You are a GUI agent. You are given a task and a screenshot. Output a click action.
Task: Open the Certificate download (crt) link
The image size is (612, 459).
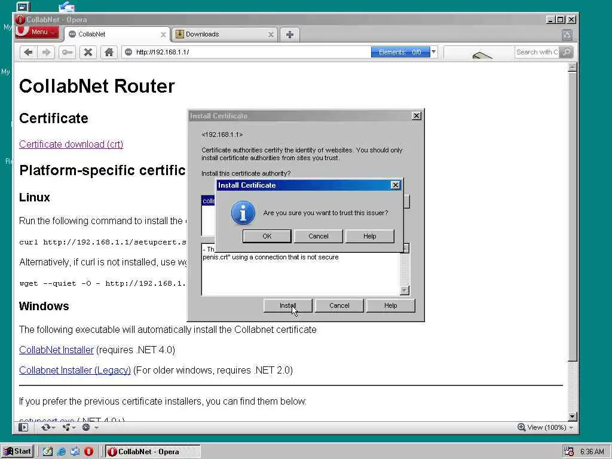pyautogui.click(x=71, y=145)
